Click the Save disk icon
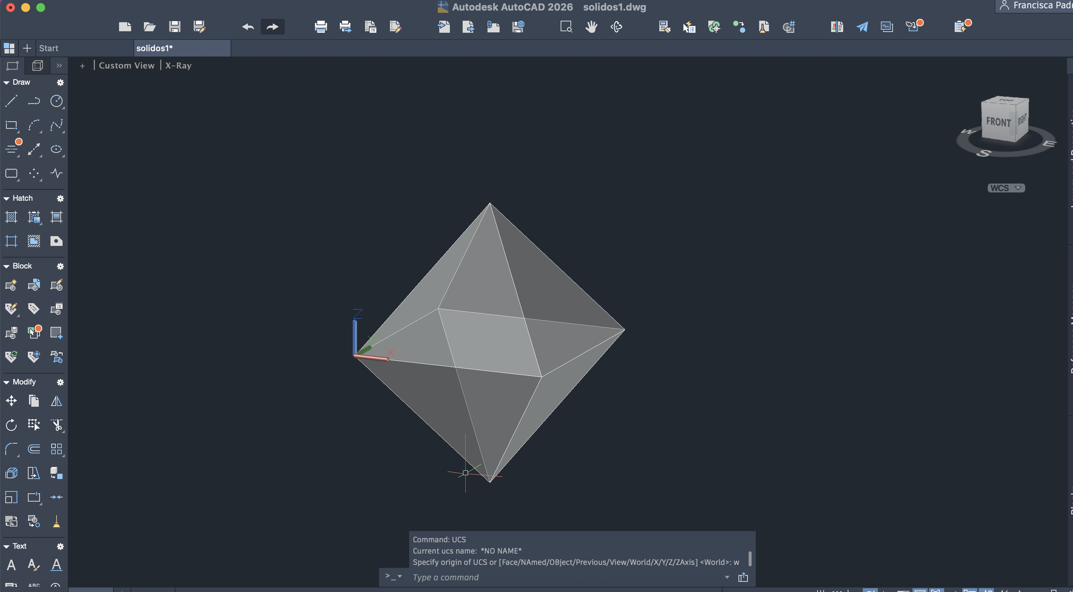The height and width of the screenshot is (592, 1073). (x=174, y=27)
